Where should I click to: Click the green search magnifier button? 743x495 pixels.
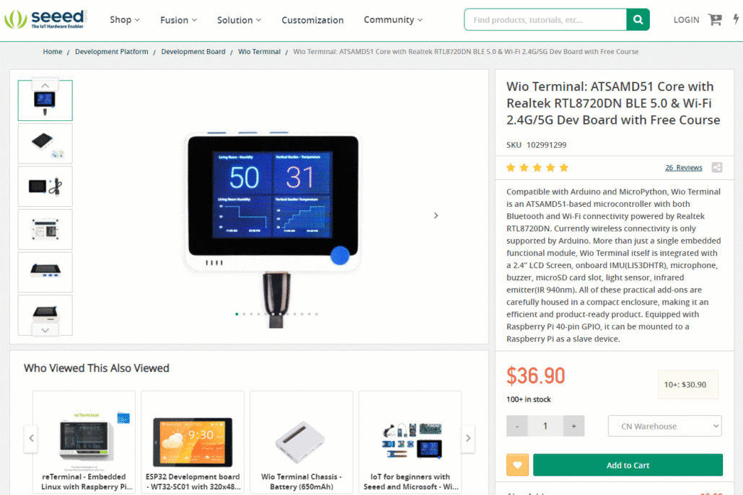(x=638, y=20)
